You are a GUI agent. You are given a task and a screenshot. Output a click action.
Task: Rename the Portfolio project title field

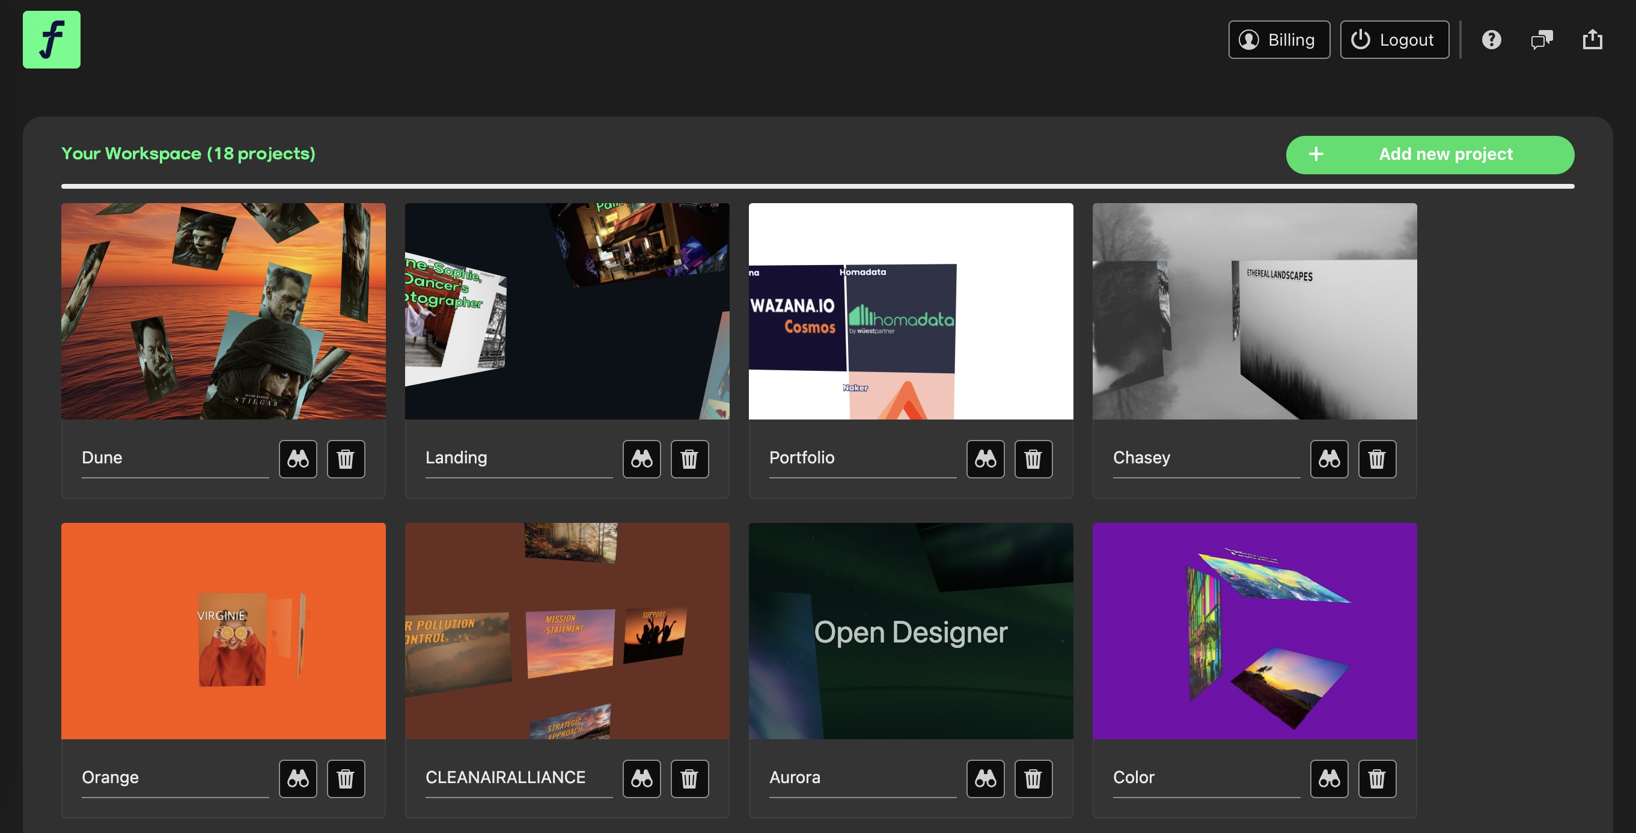[864, 458]
